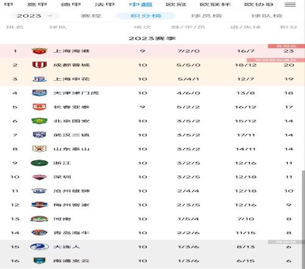Click the 大连人 team logo
The height and width of the screenshot is (269, 305).
click(40, 247)
